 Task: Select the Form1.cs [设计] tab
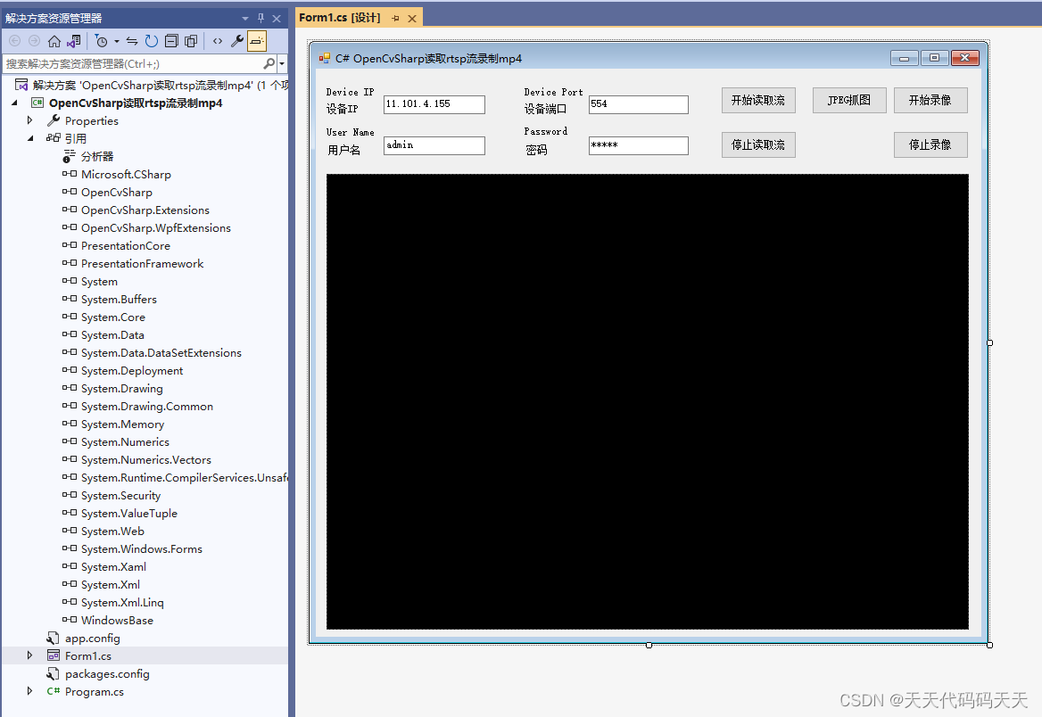coord(340,17)
